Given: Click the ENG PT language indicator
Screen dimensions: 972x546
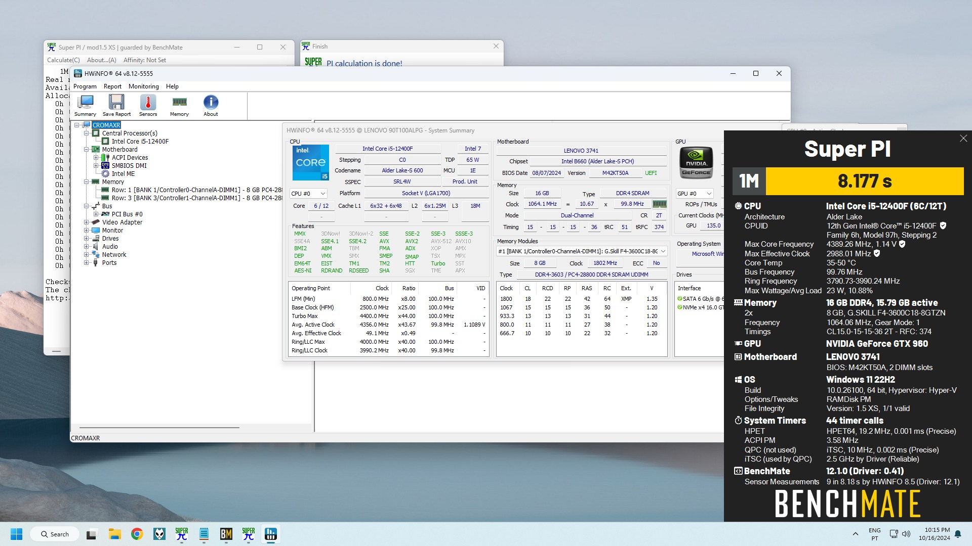Looking at the screenshot, I should tap(875, 534).
